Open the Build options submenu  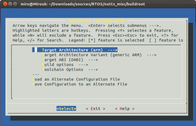(65, 64)
